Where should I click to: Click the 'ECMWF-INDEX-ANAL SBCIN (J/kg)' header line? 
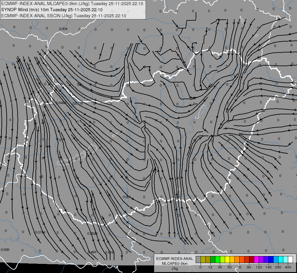pos(63,16)
